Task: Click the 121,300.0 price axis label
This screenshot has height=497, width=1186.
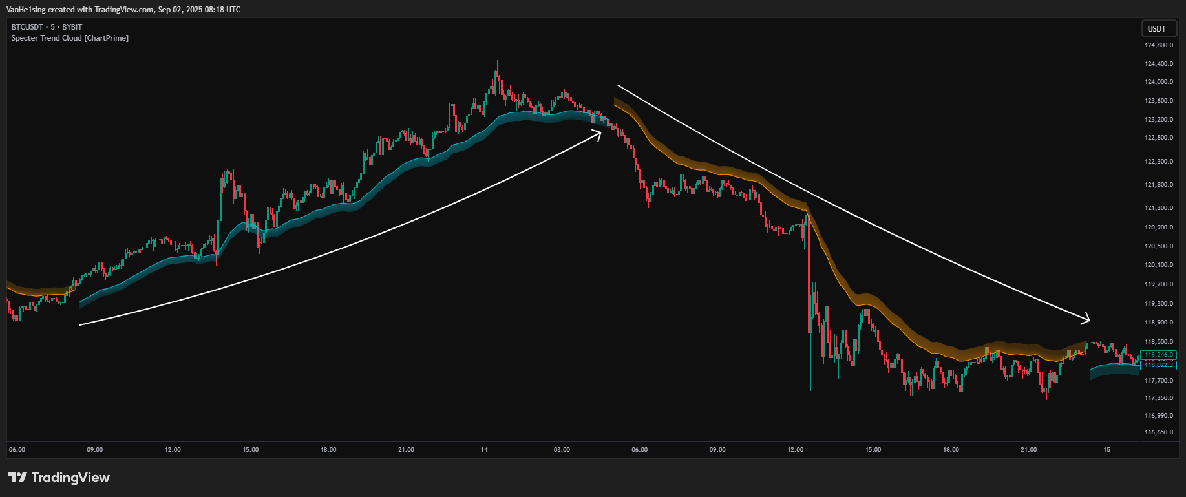Action: point(1159,208)
